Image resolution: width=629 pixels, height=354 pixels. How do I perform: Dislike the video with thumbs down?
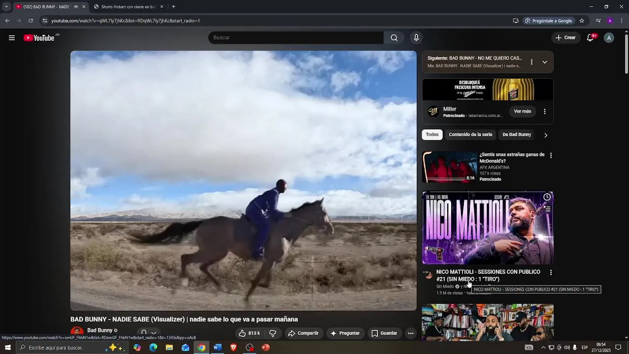(273, 333)
